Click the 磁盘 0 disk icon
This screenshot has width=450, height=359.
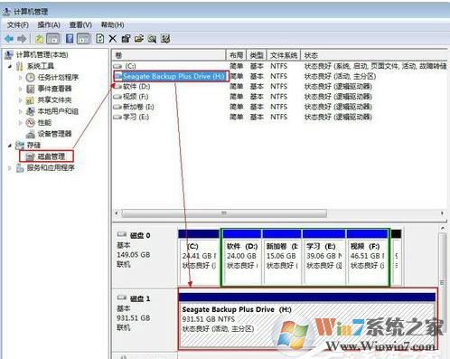point(122,234)
